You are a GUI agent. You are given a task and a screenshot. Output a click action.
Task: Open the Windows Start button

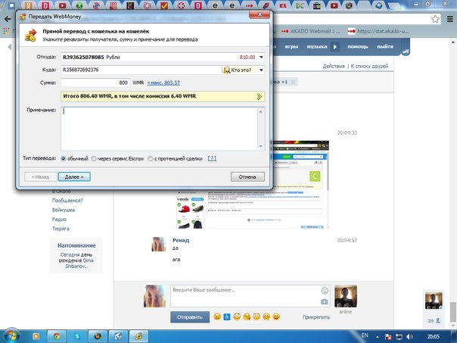tap(12, 336)
